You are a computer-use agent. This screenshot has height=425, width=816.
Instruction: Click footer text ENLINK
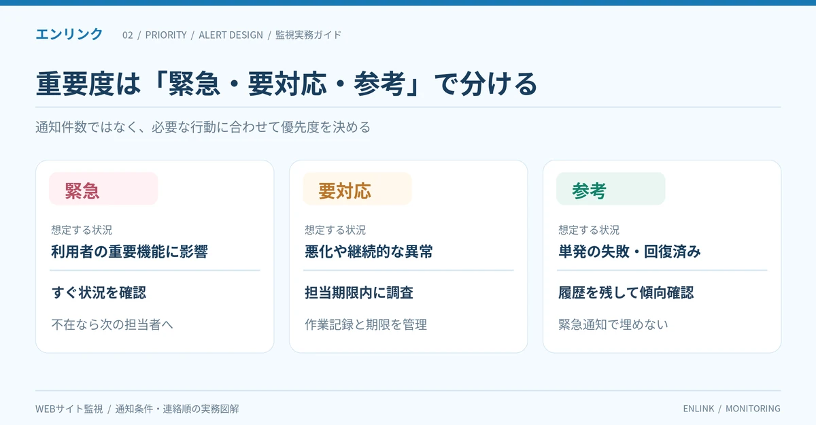[699, 409]
